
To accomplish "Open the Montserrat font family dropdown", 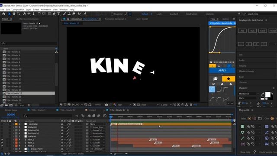I will tap(249, 94).
